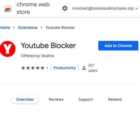Click the fifth rating star

[x=42, y=68]
